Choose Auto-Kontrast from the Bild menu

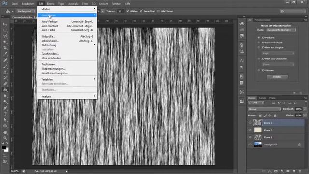click(x=67, y=26)
